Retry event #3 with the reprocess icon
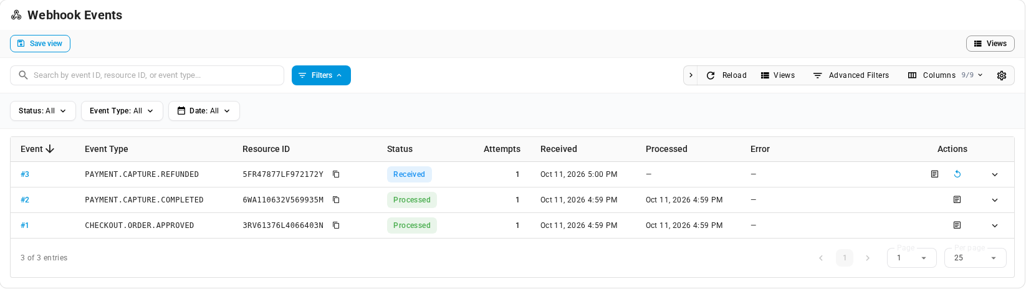The width and height of the screenshot is (1026, 289). tap(957, 174)
